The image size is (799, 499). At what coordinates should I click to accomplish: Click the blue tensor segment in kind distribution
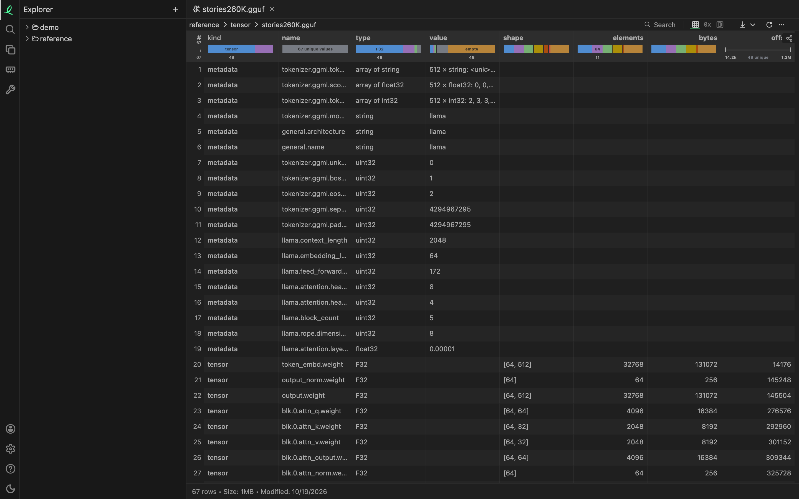point(231,49)
